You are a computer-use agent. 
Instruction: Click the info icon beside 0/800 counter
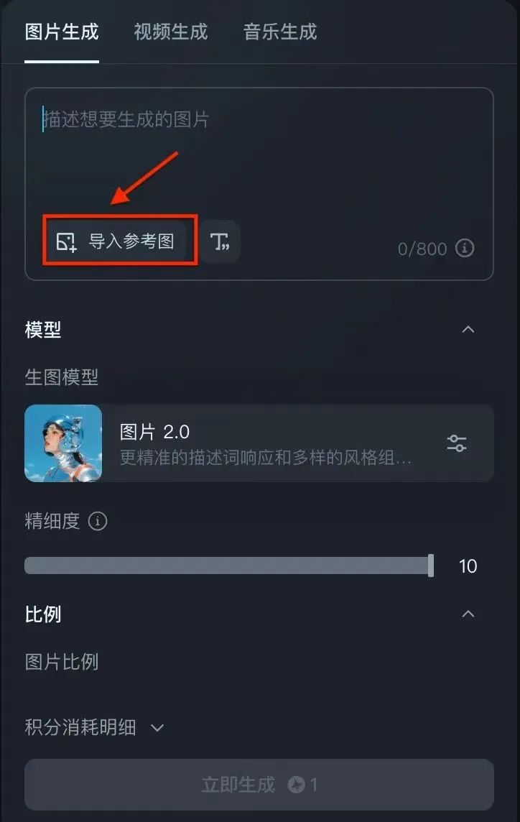(x=465, y=248)
